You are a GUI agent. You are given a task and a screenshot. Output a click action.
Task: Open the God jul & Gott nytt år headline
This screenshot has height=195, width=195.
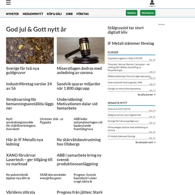[36, 29]
